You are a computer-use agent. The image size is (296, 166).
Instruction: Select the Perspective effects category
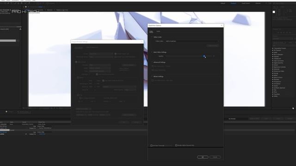[x=277, y=82]
